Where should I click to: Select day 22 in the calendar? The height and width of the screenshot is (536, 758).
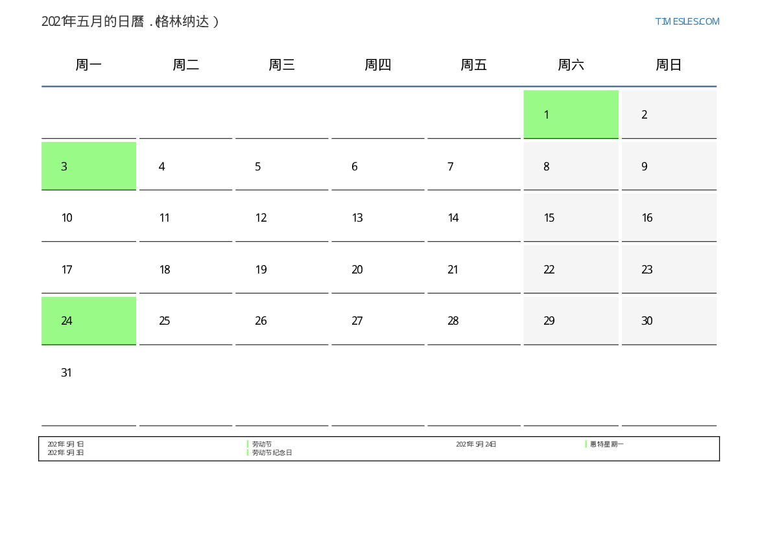click(571, 269)
